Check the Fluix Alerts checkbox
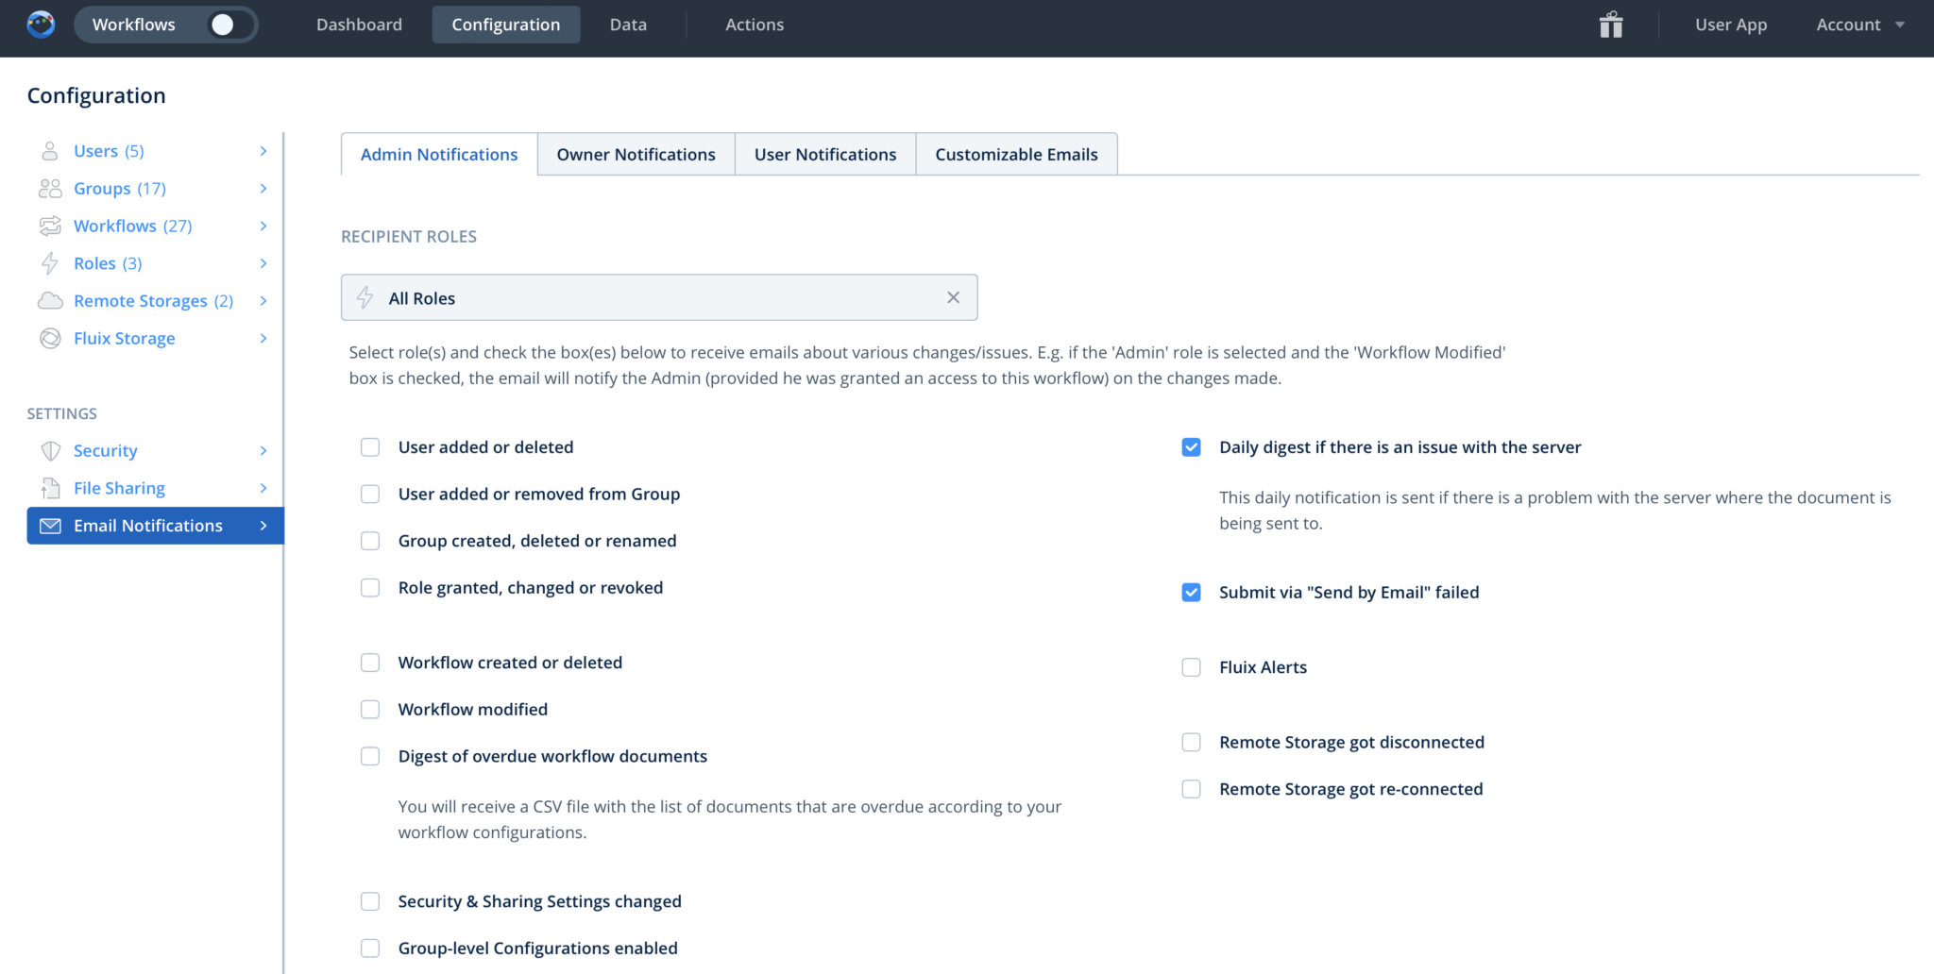The height and width of the screenshot is (974, 1934). point(1191,667)
